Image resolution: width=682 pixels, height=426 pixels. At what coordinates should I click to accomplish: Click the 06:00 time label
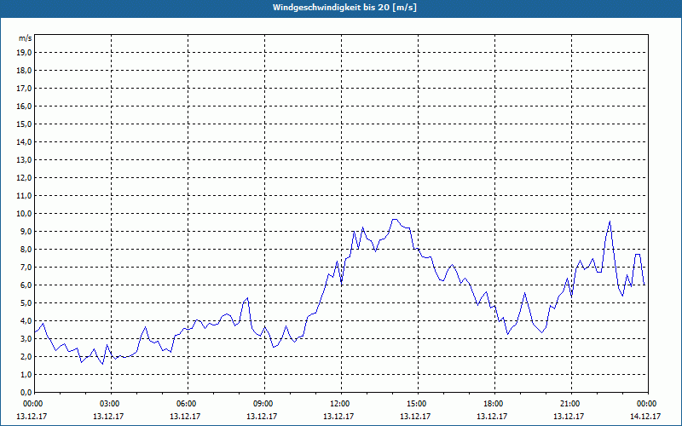185,404
